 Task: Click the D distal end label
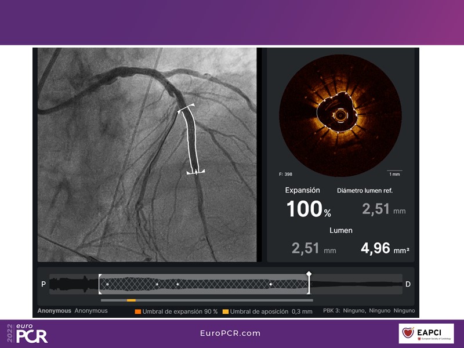click(x=408, y=284)
